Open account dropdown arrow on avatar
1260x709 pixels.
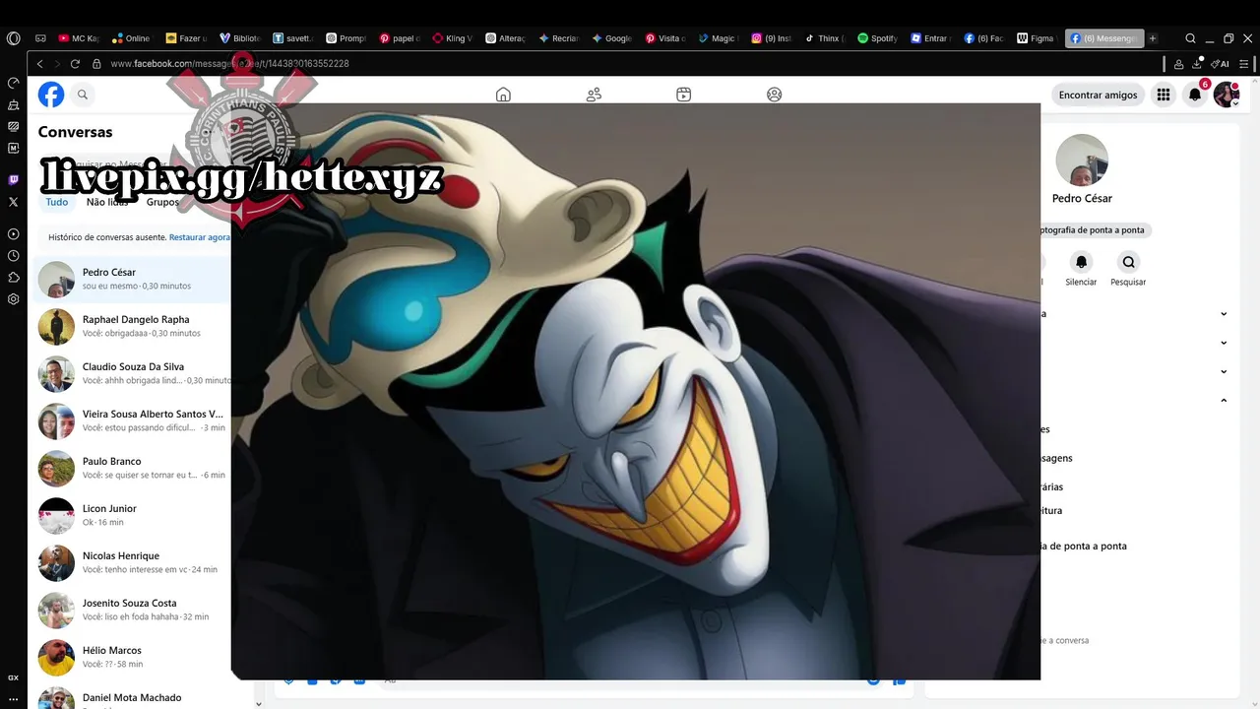click(1235, 103)
